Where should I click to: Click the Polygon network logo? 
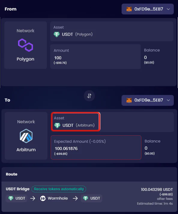(x=26, y=45)
